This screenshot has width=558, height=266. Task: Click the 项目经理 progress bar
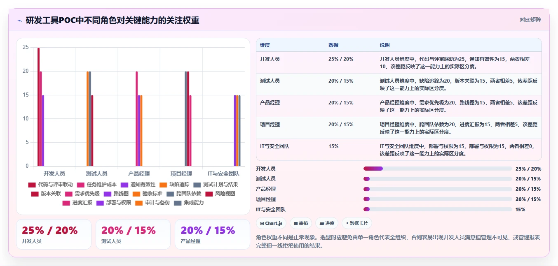point(438,199)
